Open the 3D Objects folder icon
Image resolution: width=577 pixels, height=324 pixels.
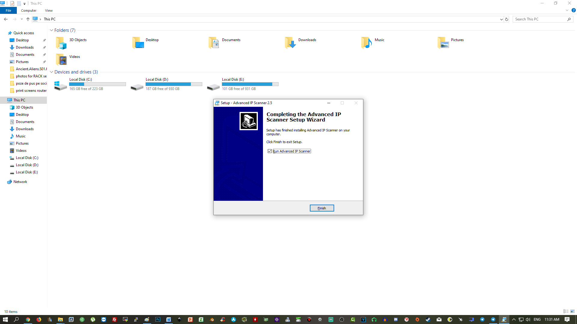[x=61, y=43]
